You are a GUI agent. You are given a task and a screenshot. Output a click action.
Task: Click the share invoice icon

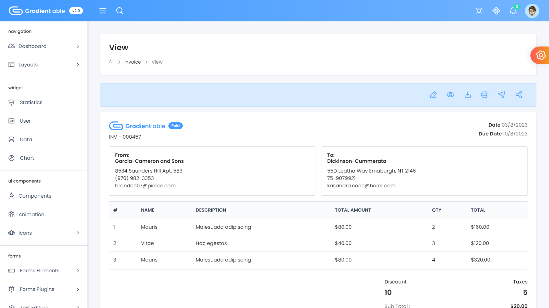(x=519, y=95)
